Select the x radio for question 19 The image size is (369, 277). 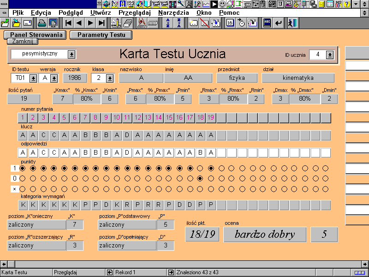point(211,188)
